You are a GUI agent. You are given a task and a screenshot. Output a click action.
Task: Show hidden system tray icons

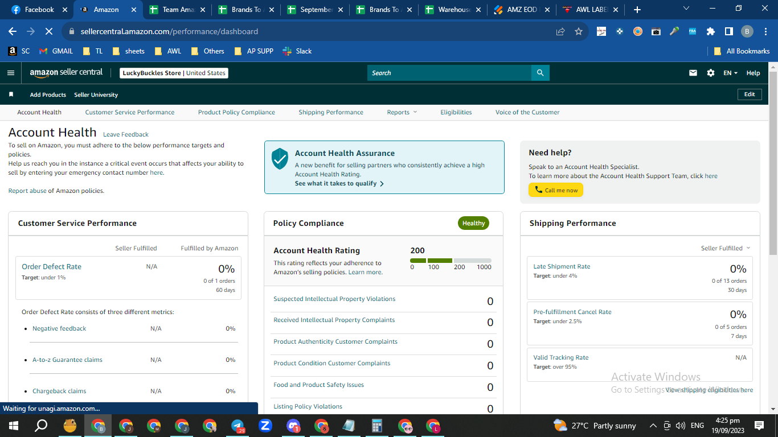[x=653, y=426]
